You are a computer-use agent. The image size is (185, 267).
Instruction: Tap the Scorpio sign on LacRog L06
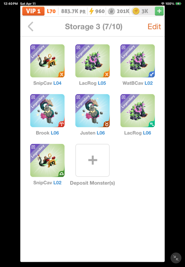pos(151,124)
